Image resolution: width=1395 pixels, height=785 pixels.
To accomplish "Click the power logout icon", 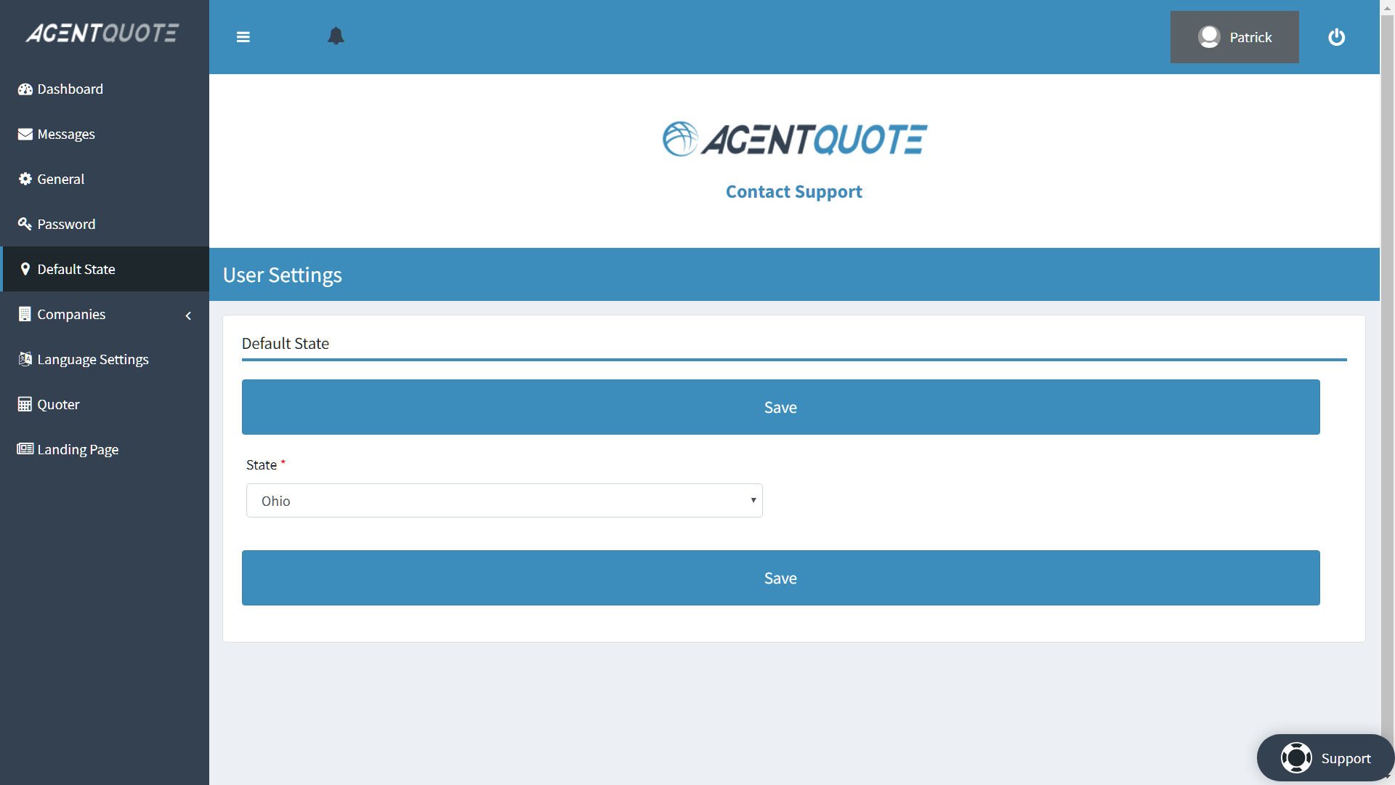I will [1337, 37].
